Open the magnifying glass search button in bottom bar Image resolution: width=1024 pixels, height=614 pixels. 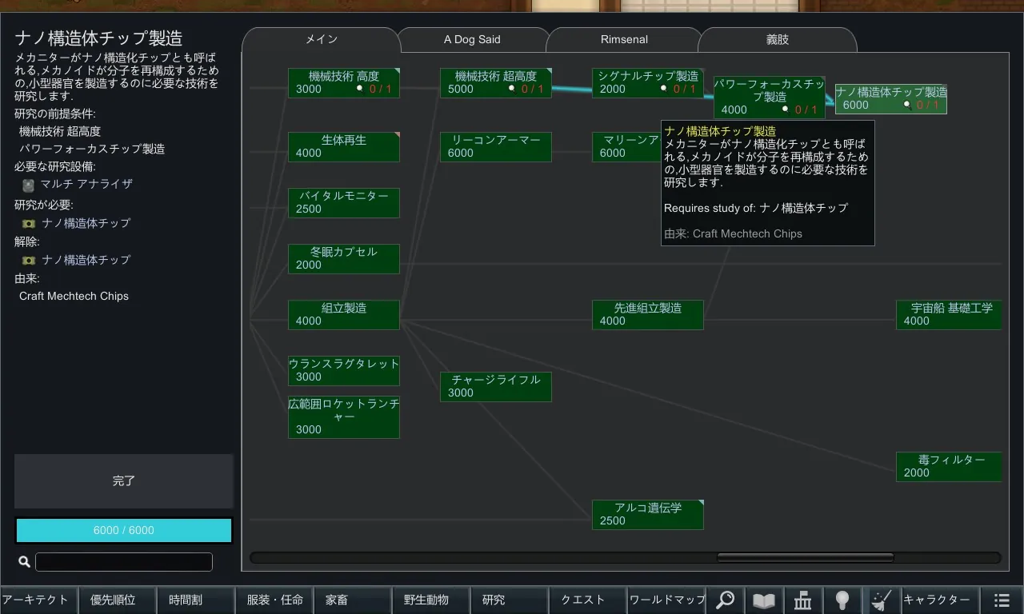[725, 600]
